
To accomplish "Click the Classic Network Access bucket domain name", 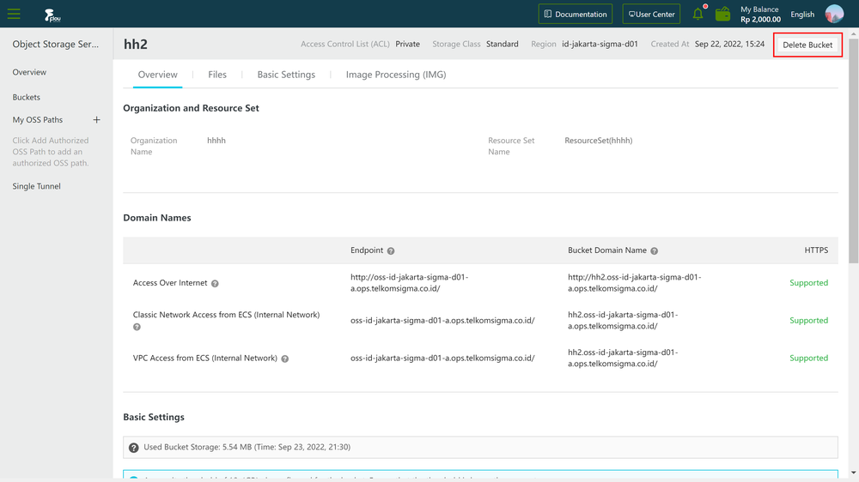I will (x=623, y=321).
